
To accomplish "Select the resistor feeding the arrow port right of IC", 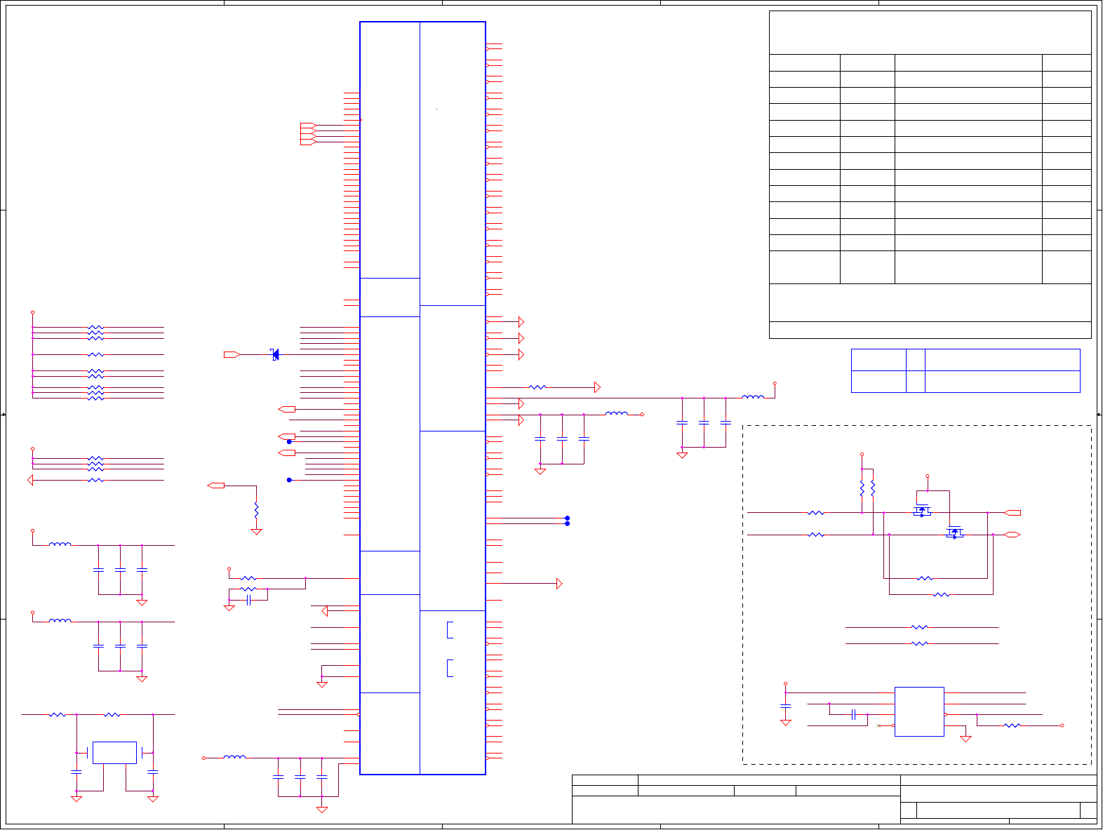I will [537, 387].
